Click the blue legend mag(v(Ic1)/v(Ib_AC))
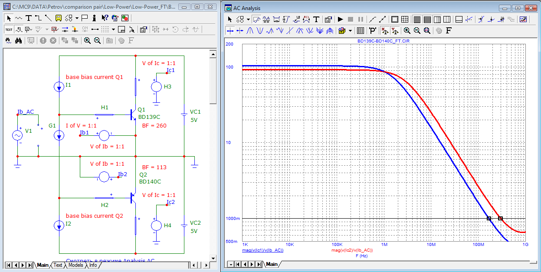 tap(263, 250)
